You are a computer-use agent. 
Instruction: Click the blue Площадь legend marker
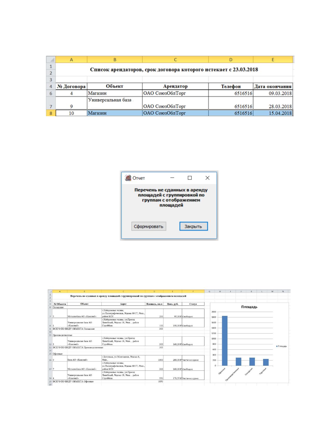(x=277, y=346)
